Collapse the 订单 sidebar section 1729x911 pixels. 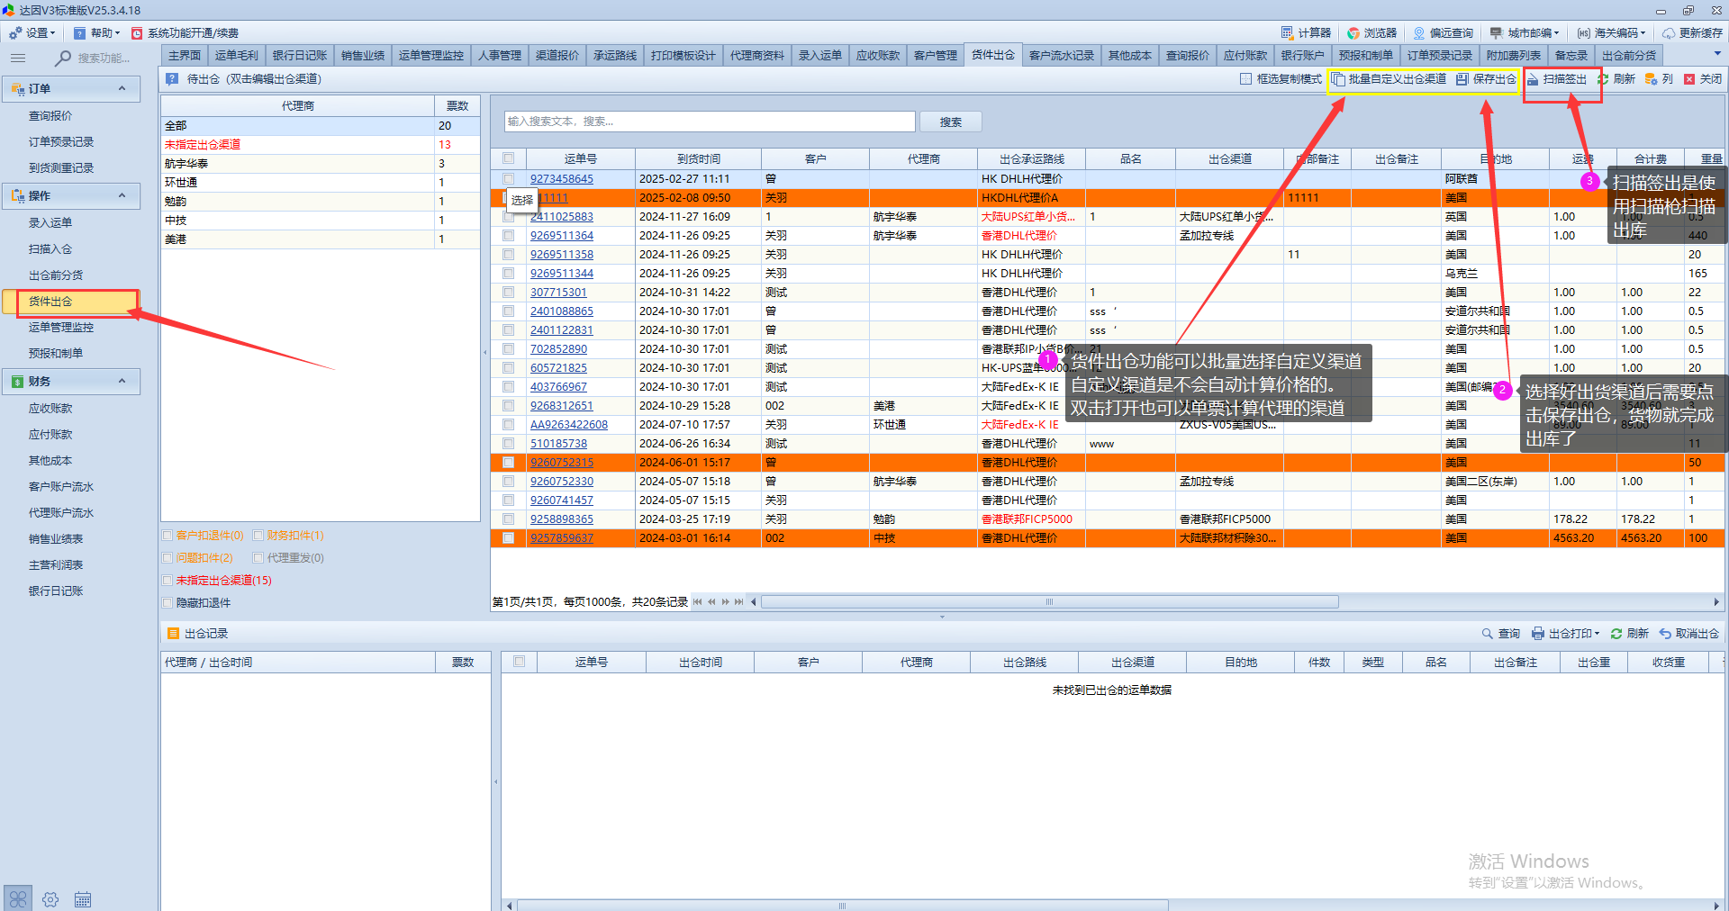click(122, 88)
